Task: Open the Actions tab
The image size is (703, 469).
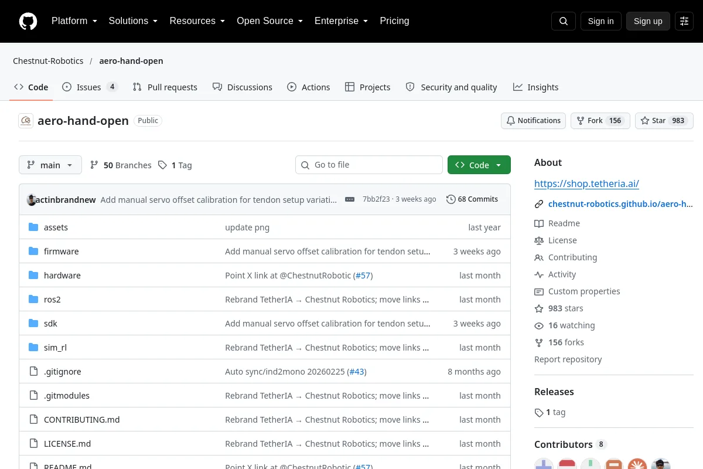Action: coord(309,87)
